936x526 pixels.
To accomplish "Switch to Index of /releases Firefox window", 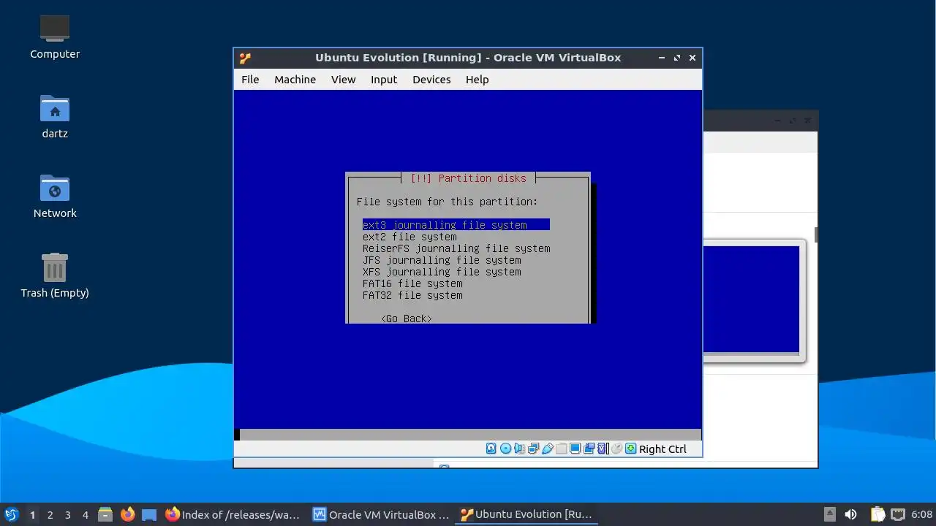I will point(234,514).
